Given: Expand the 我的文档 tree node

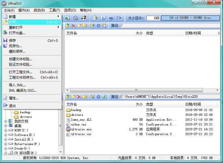Looking at the screenshot, I should point(6,121).
